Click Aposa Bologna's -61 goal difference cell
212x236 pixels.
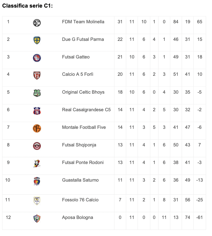(x=200, y=217)
